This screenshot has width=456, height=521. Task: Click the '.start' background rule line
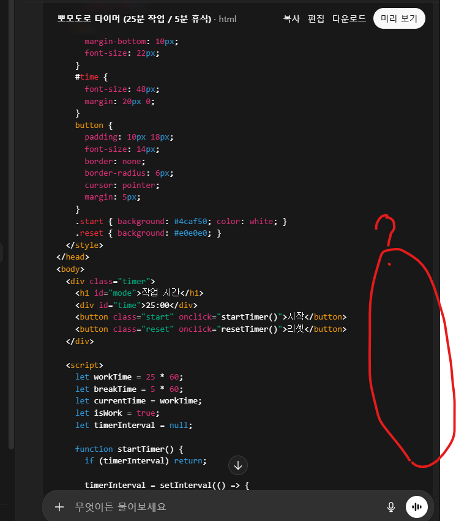point(181,221)
